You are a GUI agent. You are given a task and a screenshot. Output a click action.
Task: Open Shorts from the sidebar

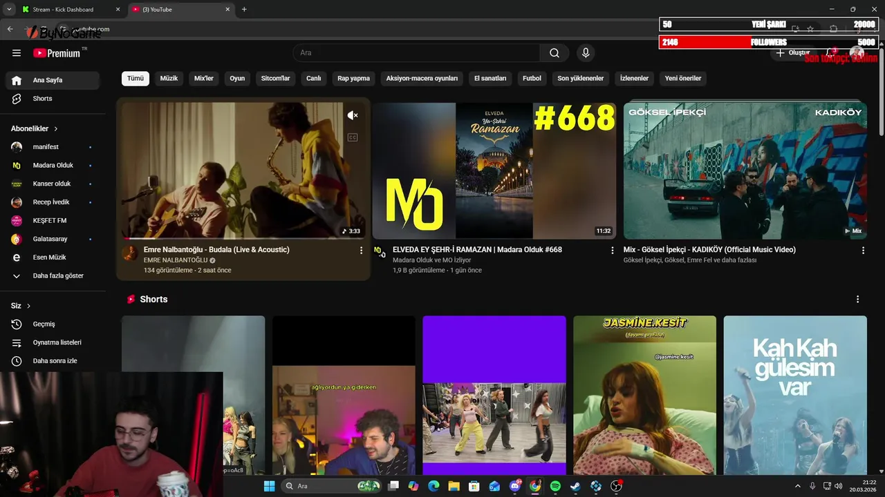(x=53, y=99)
